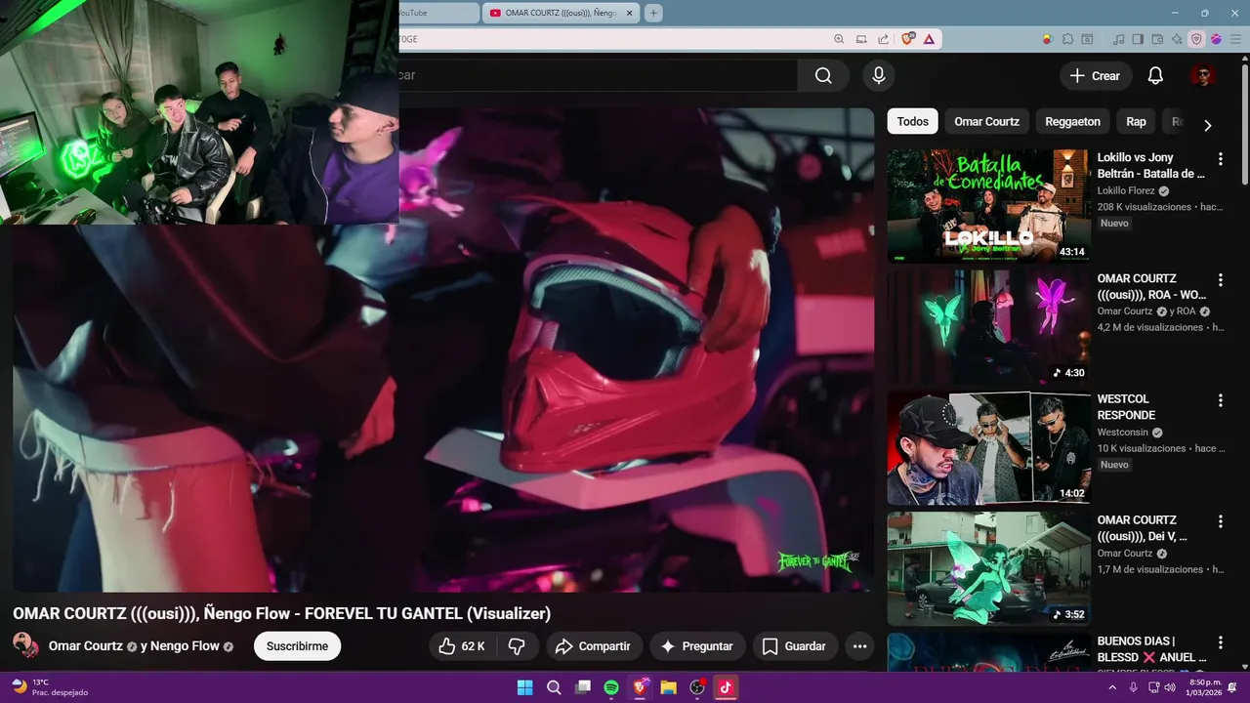Open Lokillo vs Jony Beltrán video title
1250x703 pixels.
(x=1151, y=165)
